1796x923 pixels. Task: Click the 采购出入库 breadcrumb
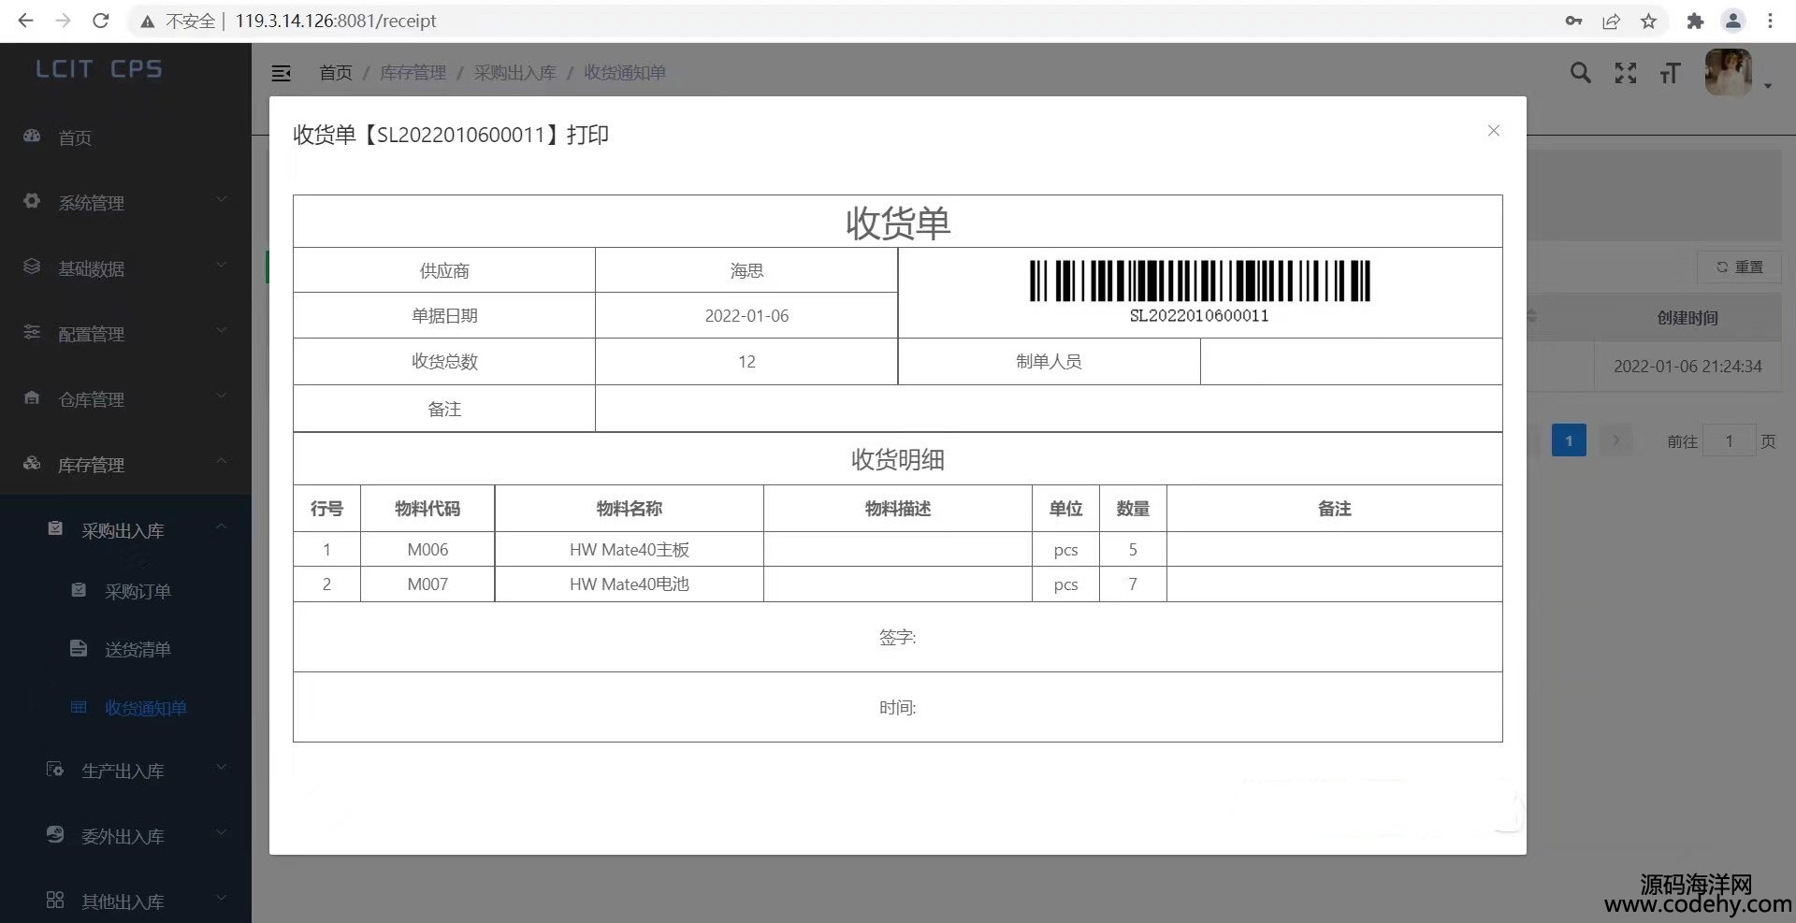pos(514,73)
